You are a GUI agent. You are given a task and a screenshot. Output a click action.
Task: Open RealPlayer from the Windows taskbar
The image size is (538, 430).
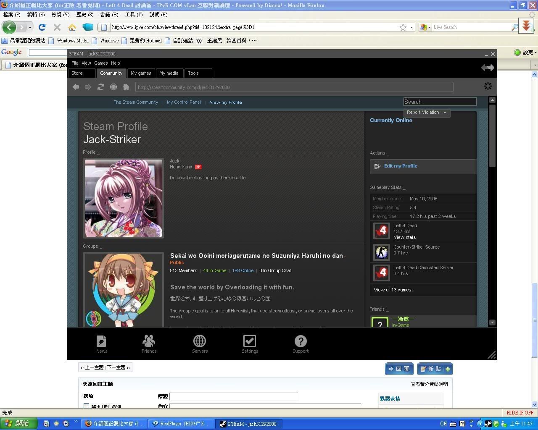(x=181, y=424)
